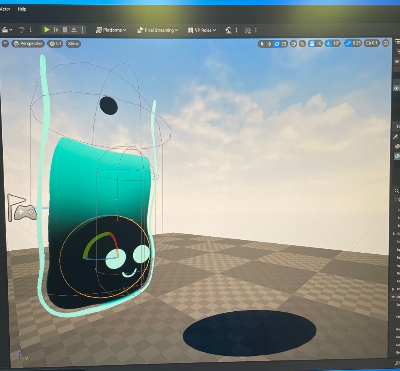Open the Platforms dropdown
This screenshot has width=400, height=371.
(x=111, y=30)
